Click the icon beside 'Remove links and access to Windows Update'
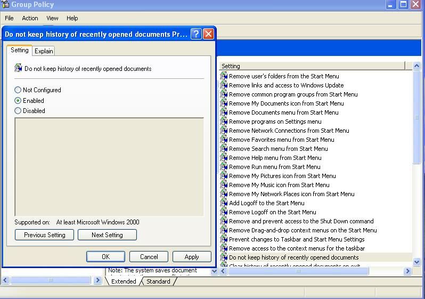Viewport: 425px width, 299px height. (224, 85)
